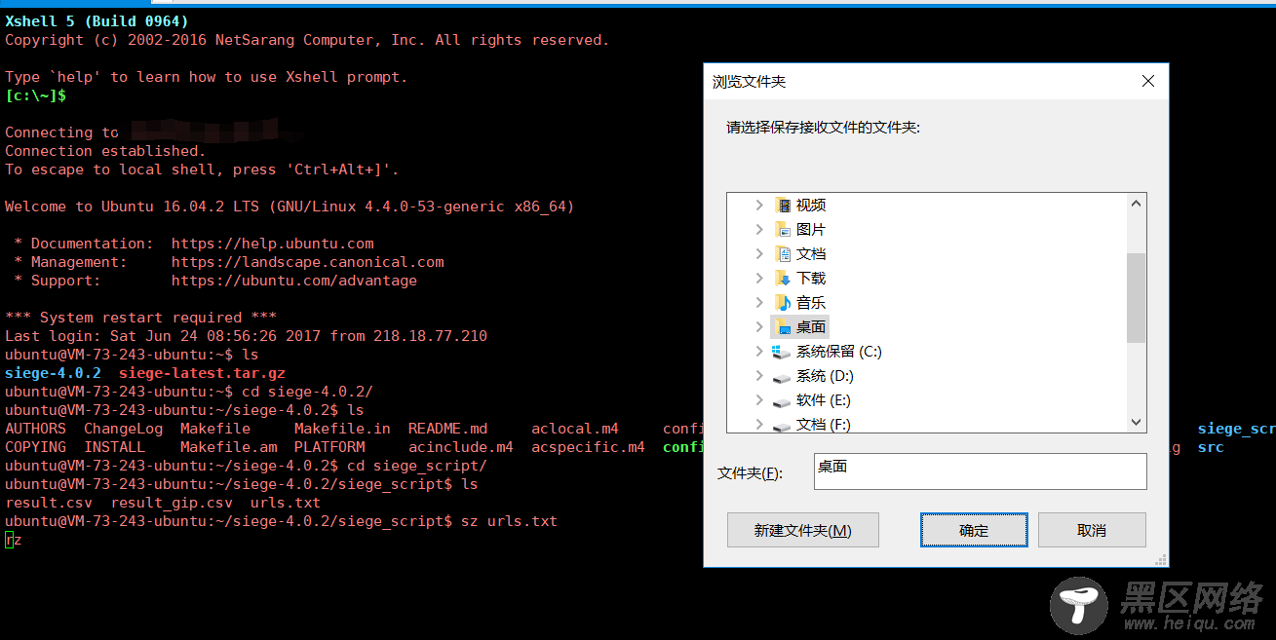Image resolution: width=1276 pixels, height=640 pixels.
Task: Click the 确定 button
Action: [x=974, y=530]
